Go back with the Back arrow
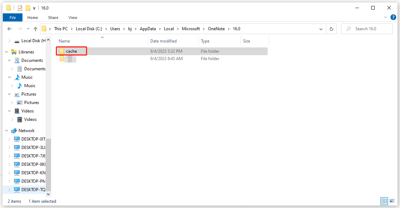 pyautogui.click(x=9, y=29)
